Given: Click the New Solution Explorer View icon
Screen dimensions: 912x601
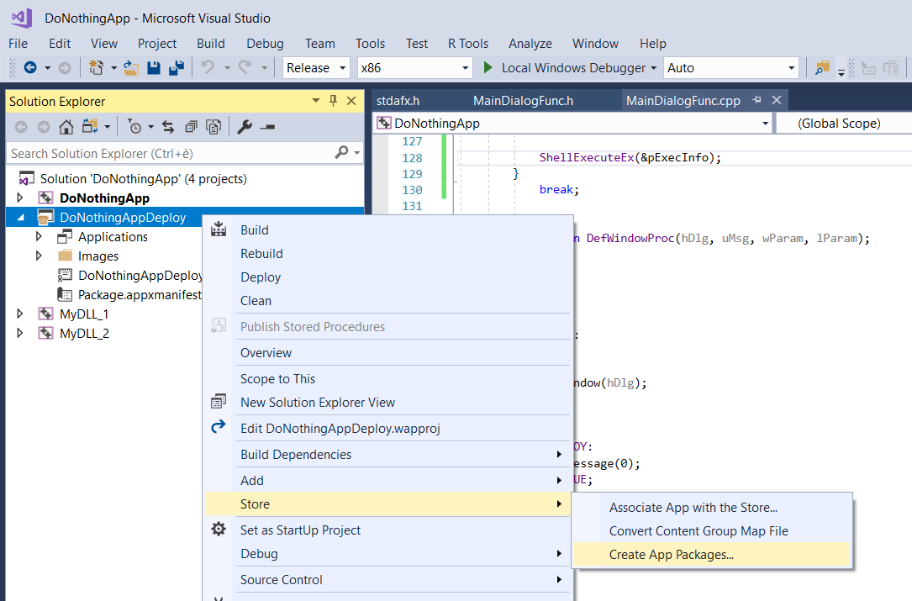Looking at the screenshot, I should pyautogui.click(x=219, y=402).
